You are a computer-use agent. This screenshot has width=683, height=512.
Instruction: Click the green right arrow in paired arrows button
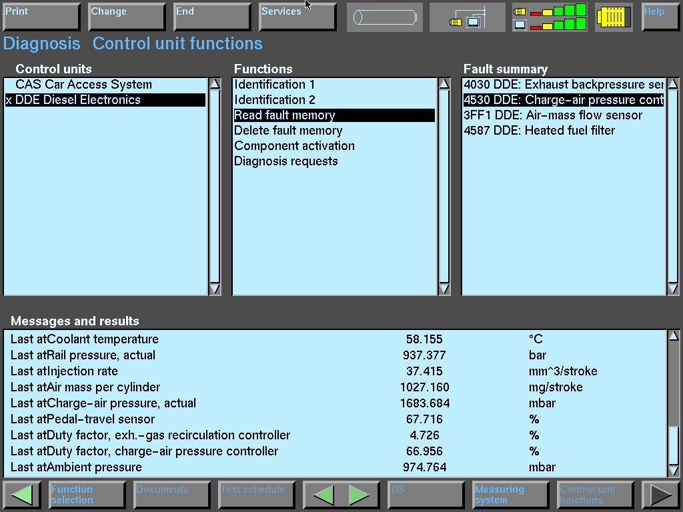tap(359, 495)
